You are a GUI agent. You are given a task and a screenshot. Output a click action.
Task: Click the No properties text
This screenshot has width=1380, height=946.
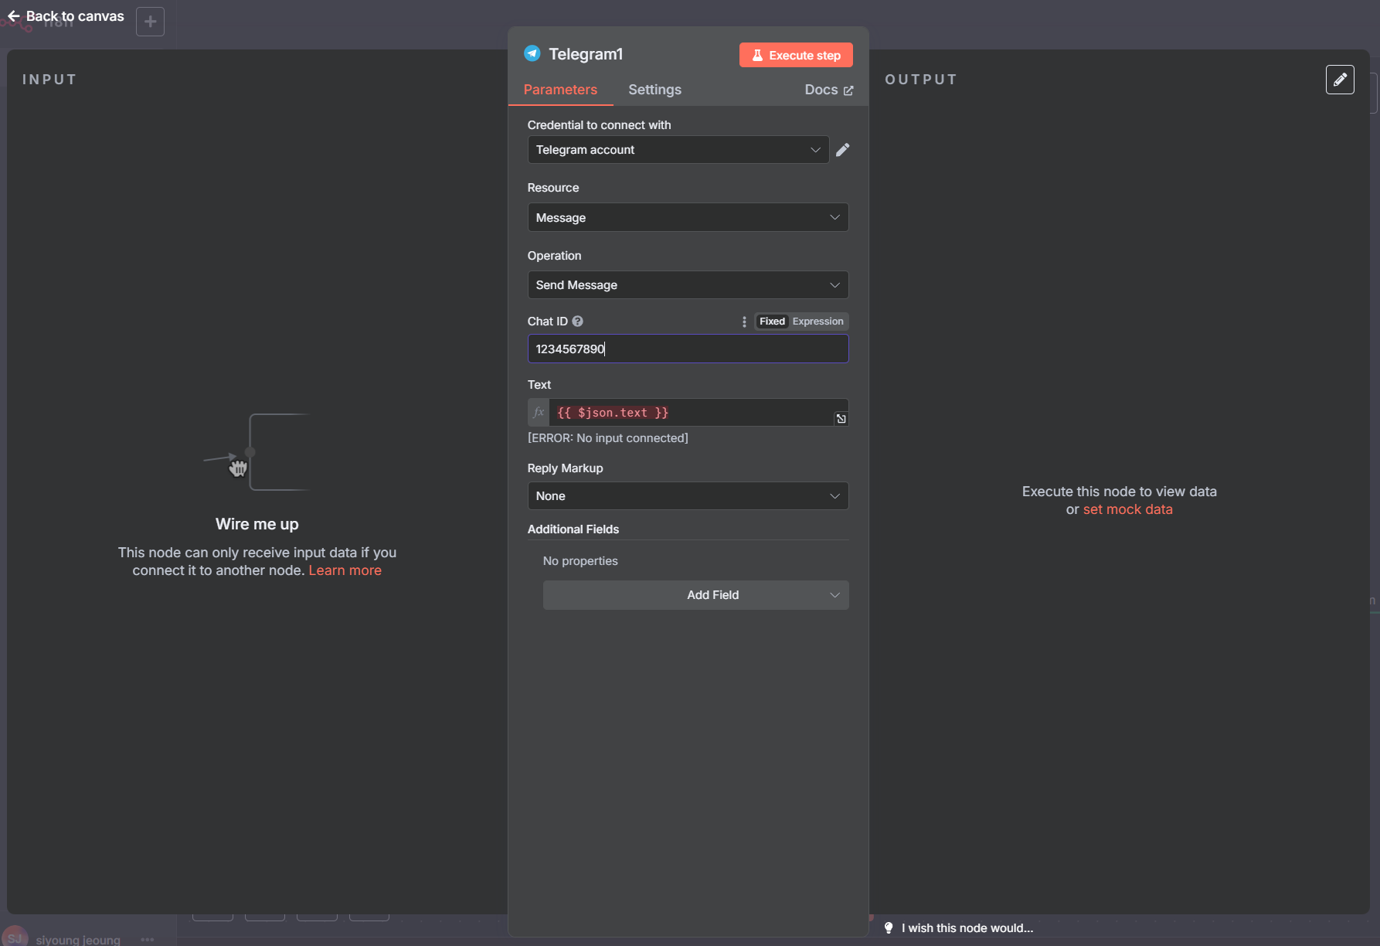(580, 561)
